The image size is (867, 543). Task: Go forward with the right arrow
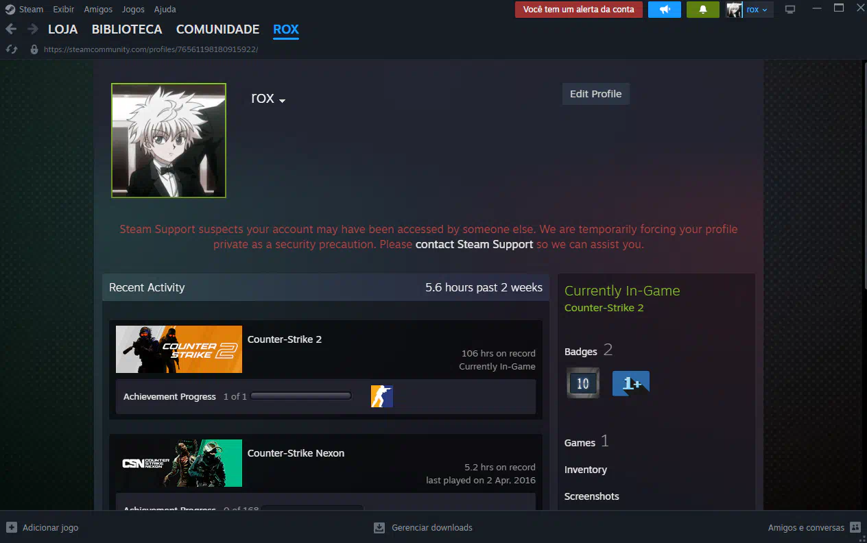(32, 29)
